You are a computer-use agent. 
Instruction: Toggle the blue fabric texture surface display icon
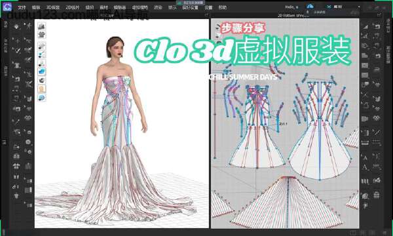pyautogui.click(x=42, y=71)
